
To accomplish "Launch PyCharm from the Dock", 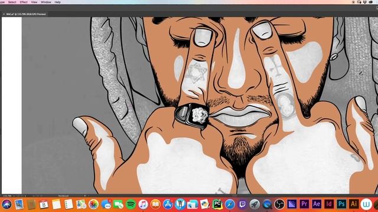I will pyautogui.click(x=217, y=204).
